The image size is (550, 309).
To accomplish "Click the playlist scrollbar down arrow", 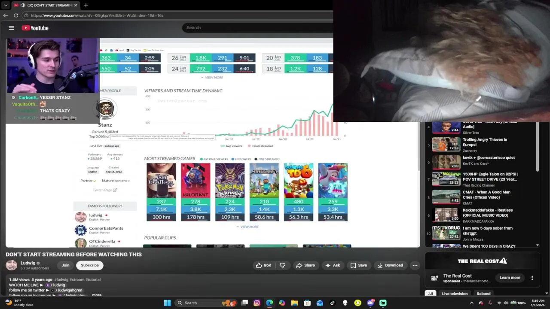I will click(538, 245).
